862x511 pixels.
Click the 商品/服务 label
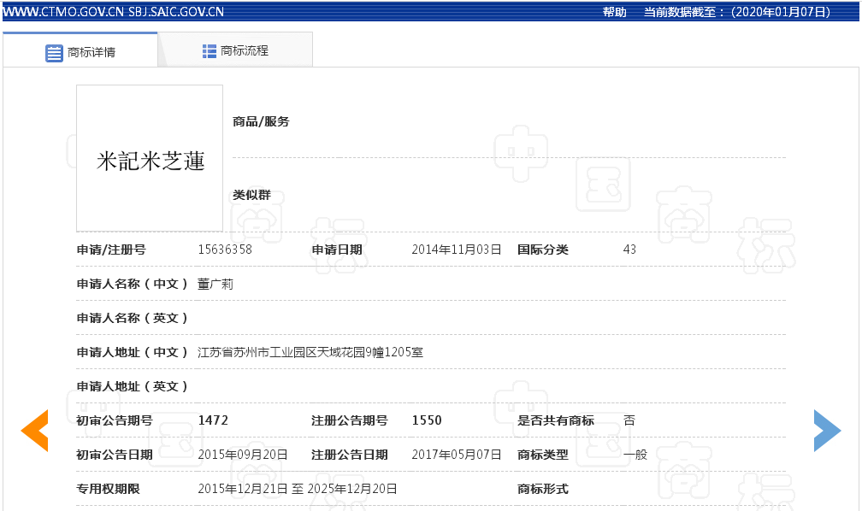pos(261,121)
